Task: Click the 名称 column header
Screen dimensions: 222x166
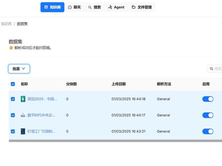Action: coord(24,84)
